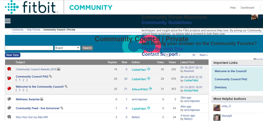Start a New Topic
This screenshot has height=121, width=263.
[13, 55]
